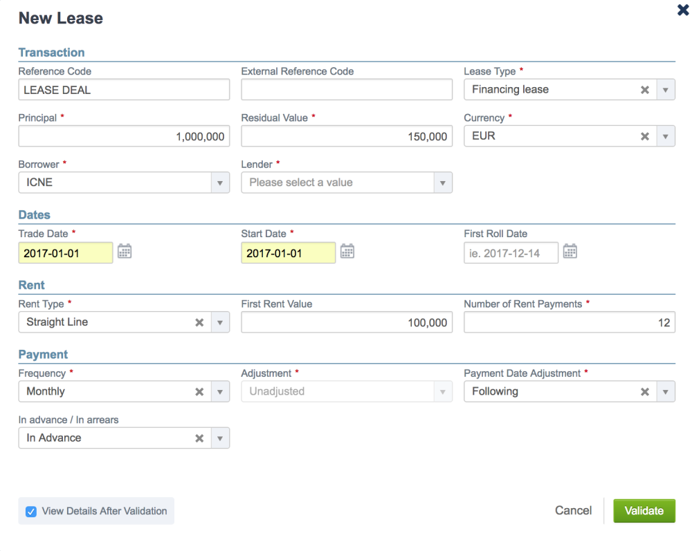Click the Dates section heading
The image size is (692, 551).
pyautogui.click(x=35, y=215)
